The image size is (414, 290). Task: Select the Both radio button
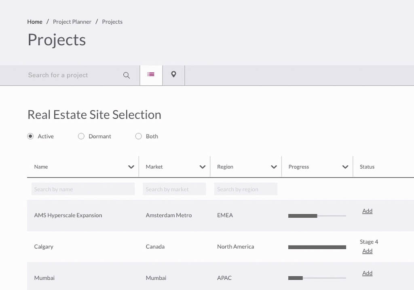tap(138, 136)
